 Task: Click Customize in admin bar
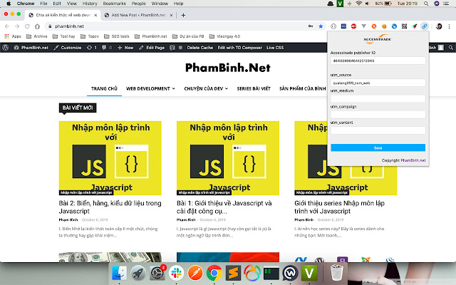click(x=68, y=48)
